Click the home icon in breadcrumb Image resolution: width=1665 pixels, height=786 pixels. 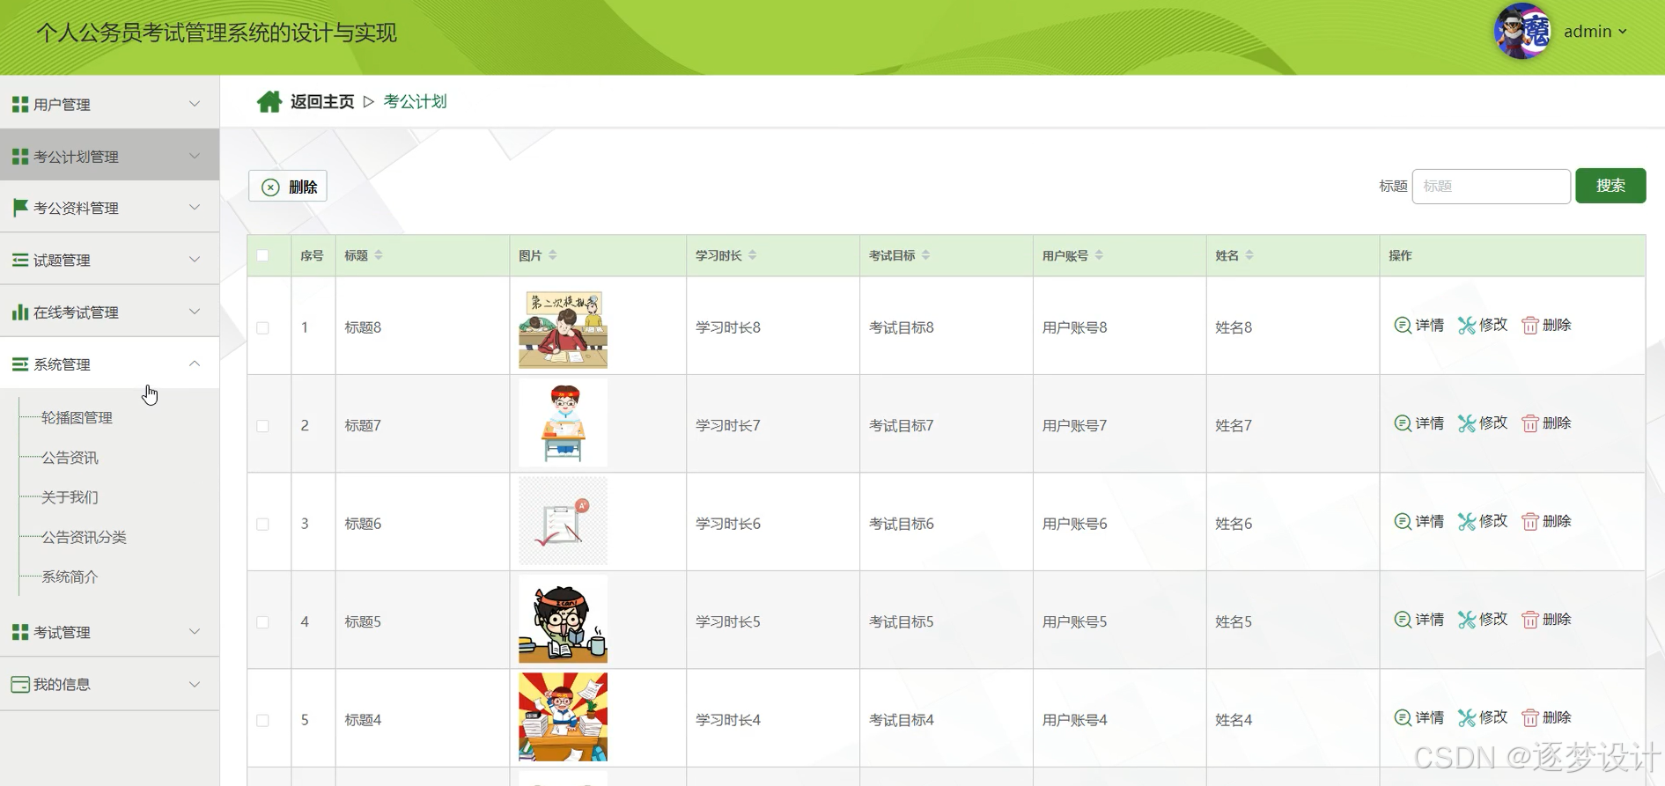click(x=269, y=102)
